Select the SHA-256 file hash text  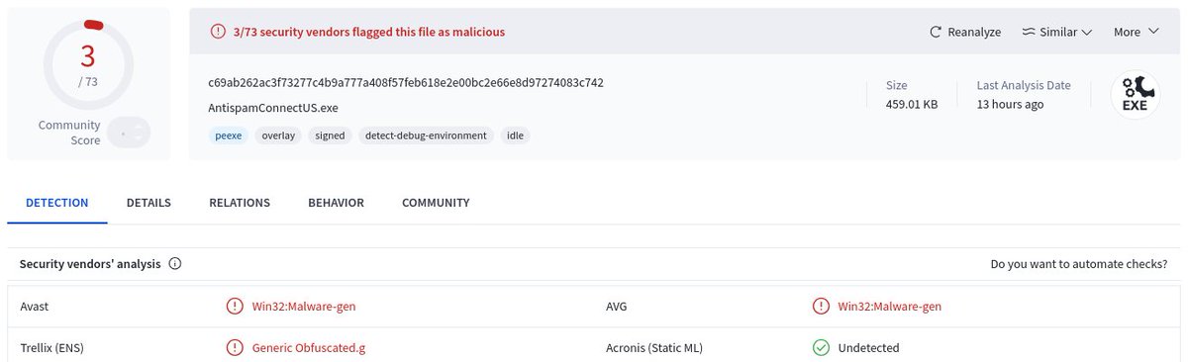click(x=406, y=82)
